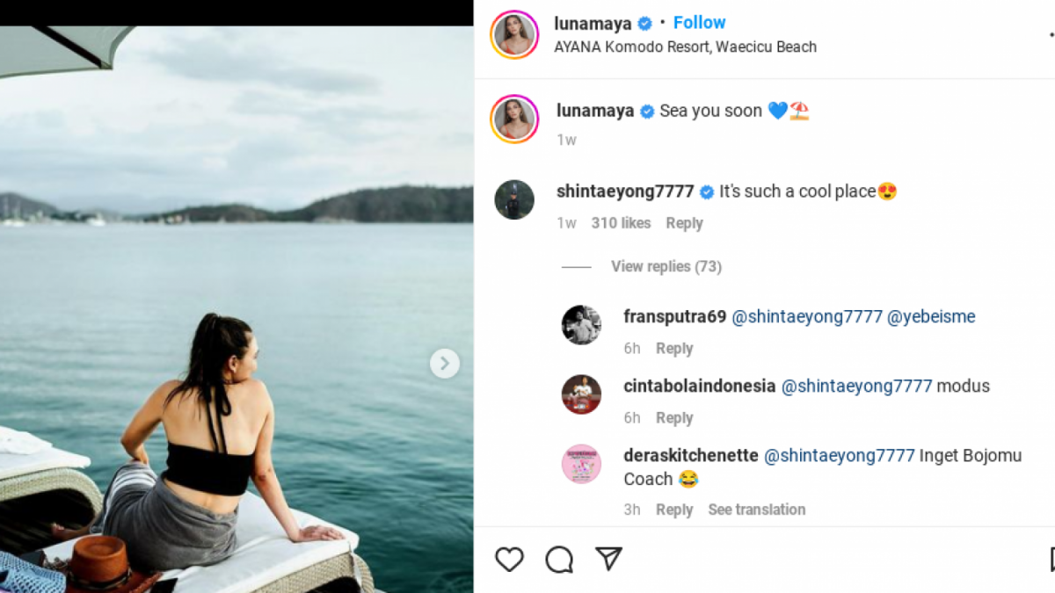
Task: Share the post with the paper plane icon
Action: pos(608,559)
